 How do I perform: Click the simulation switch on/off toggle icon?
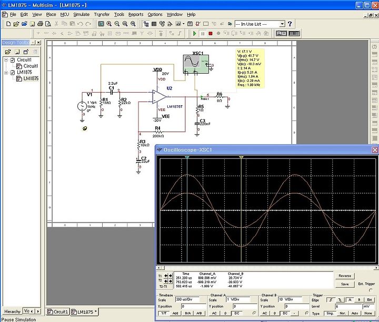pos(281,33)
